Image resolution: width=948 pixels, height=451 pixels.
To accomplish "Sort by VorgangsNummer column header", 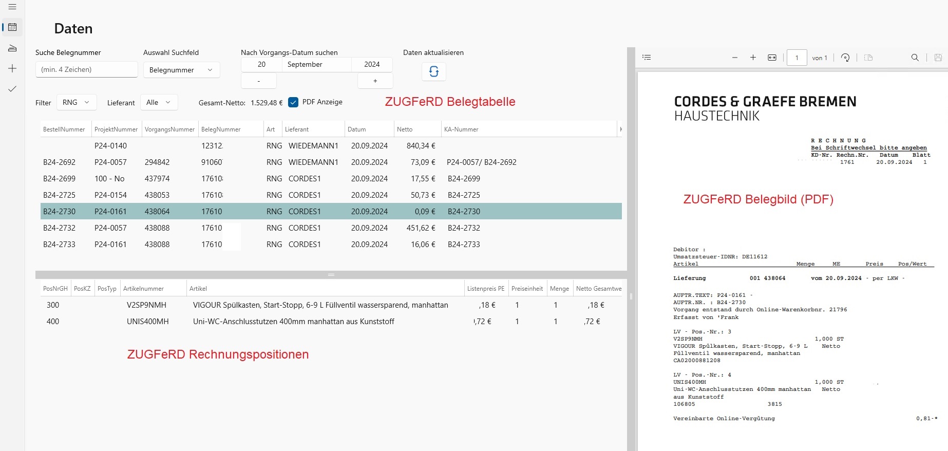I will (170, 129).
